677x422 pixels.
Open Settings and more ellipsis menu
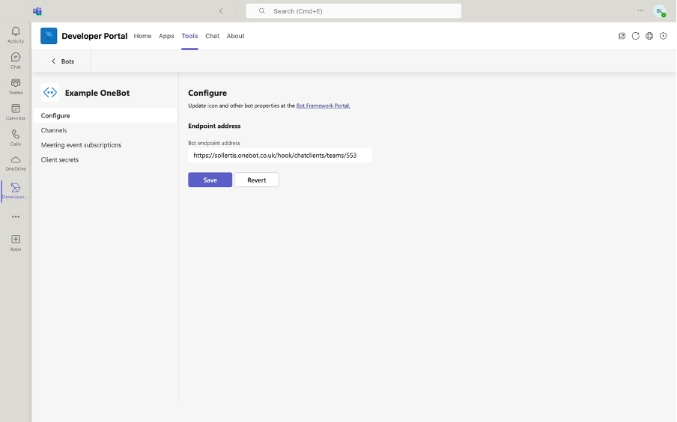(x=641, y=10)
